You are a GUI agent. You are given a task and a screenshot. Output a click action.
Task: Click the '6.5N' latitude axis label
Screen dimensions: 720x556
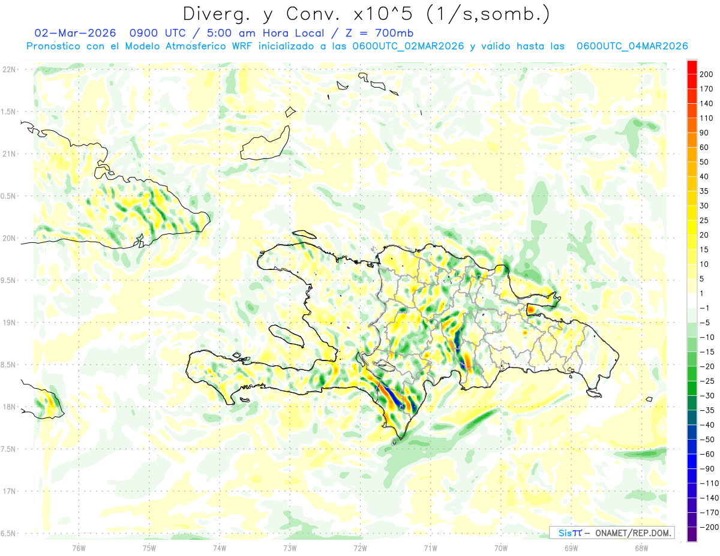(8, 533)
